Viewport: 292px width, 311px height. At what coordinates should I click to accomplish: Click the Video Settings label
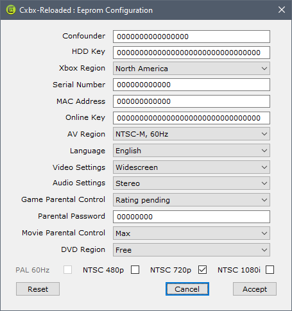[79, 167]
